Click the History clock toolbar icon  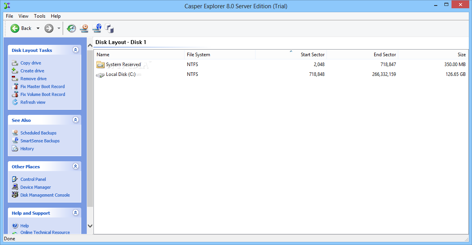pyautogui.click(x=71, y=28)
